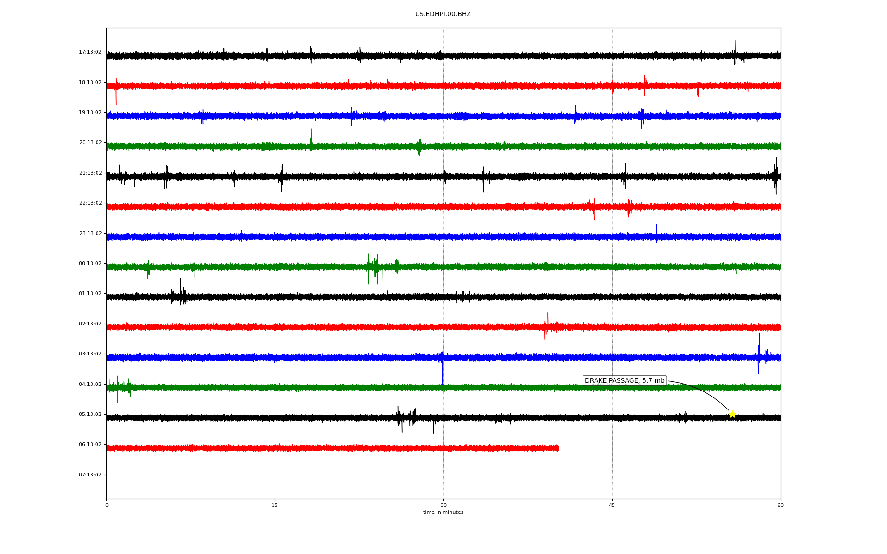Viewport: 887px width, 554px height.
Task: Click the 05:13:02 time label
Action: tap(90, 415)
